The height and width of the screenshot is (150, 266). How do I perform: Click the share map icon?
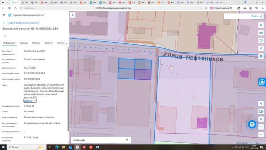[x=261, y=48]
